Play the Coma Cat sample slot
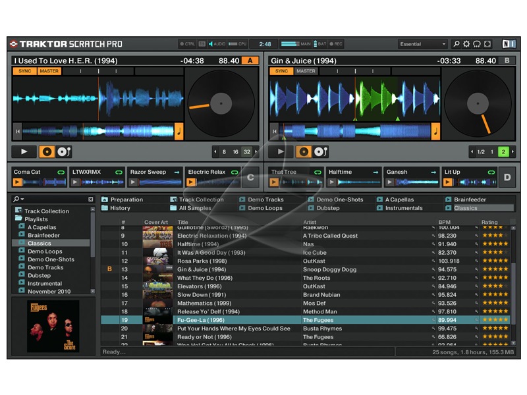Screen dimensions: 527x395 (x=17, y=182)
